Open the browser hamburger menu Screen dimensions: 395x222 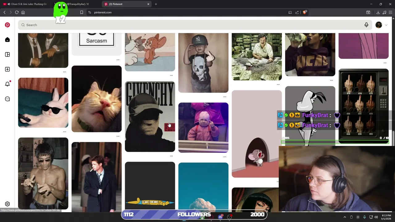(391, 12)
